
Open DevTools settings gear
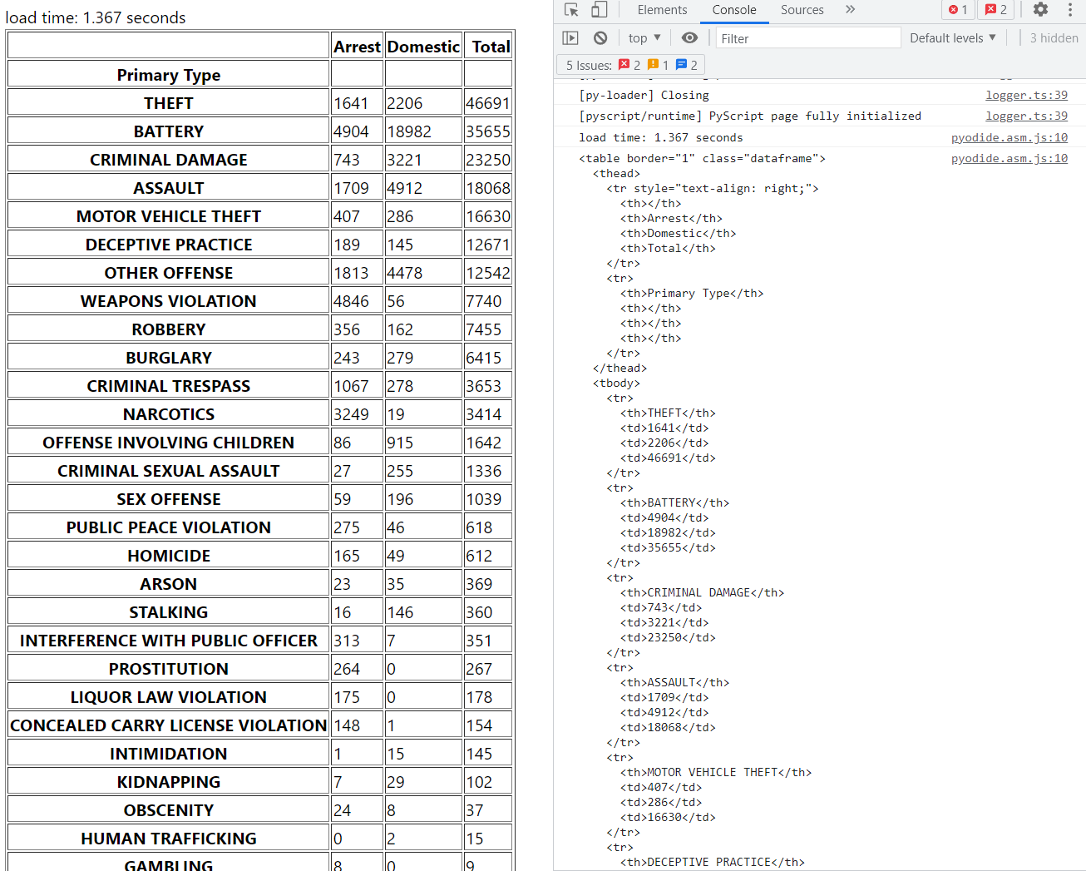pyautogui.click(x=1040, y=10)
